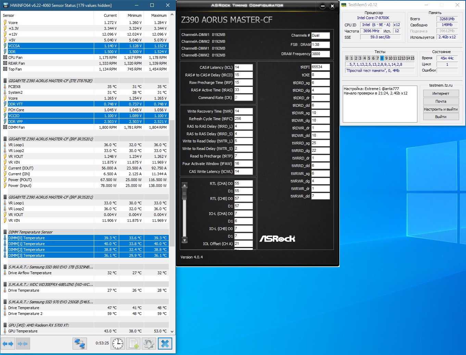466x355 pixels.
Task: Click the Настроить и выйти button
Action: (x=441, y=109)
